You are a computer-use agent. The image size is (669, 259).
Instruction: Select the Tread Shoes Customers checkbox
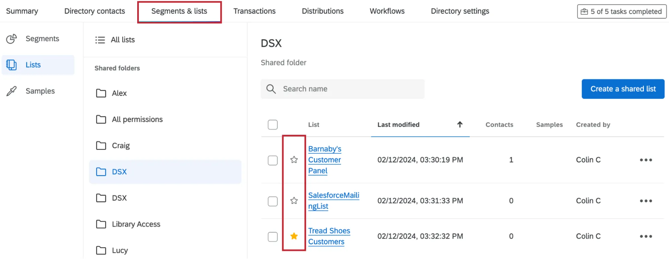coord(272,237)
